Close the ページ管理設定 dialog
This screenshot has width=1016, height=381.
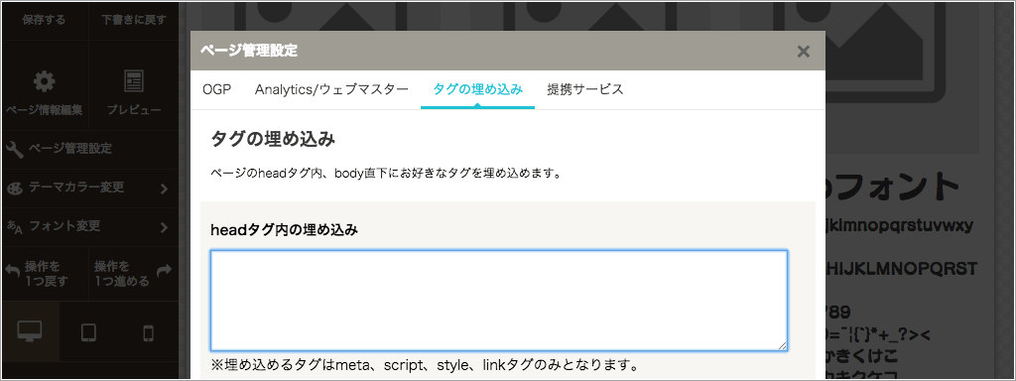click(x=804, y=52)
